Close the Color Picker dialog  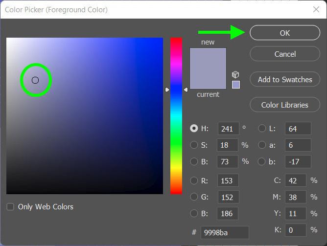[316, 9]
